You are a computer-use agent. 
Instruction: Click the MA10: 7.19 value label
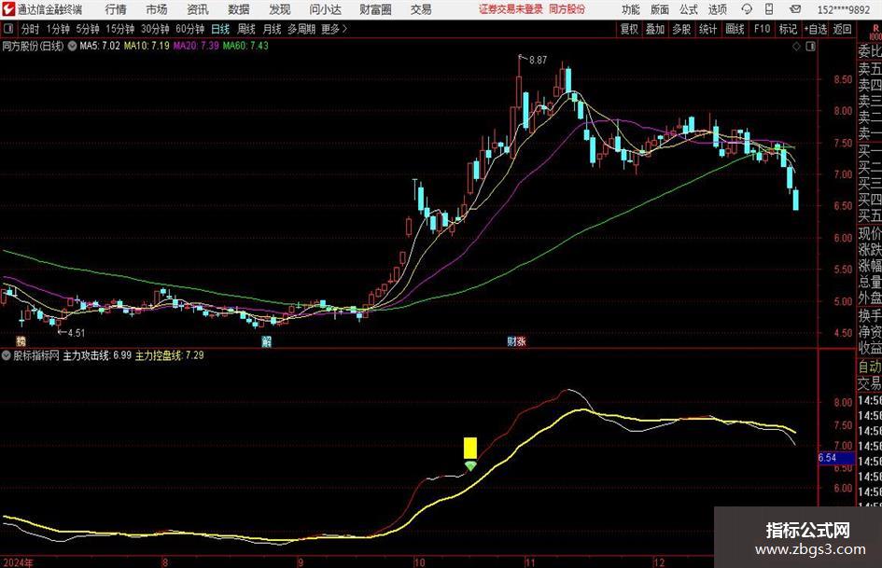[x=147, y=46]
